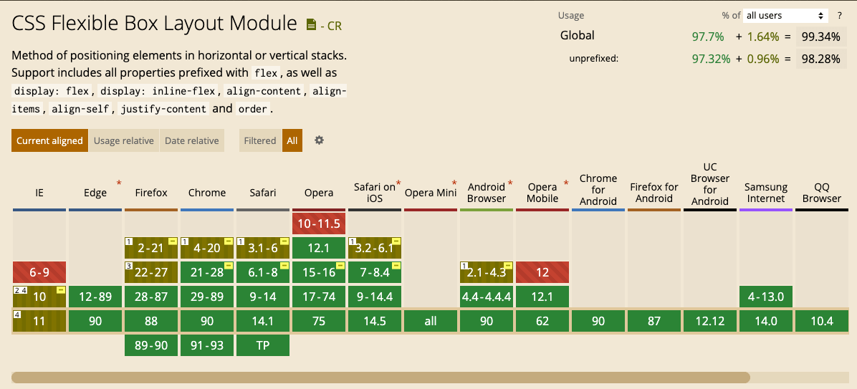
Task: Expand the Opera 10-11.5 version cell
Action: [x=319, y=224]
